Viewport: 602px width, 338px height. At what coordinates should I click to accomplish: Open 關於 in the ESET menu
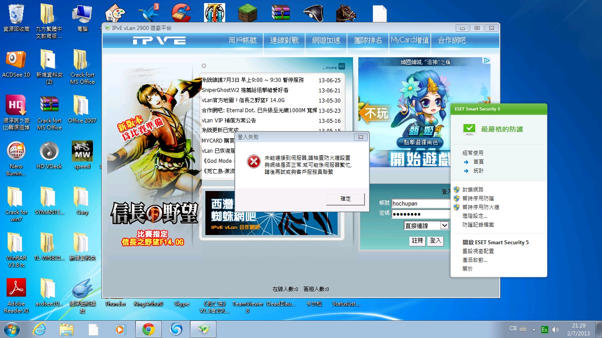coord(467,269)
